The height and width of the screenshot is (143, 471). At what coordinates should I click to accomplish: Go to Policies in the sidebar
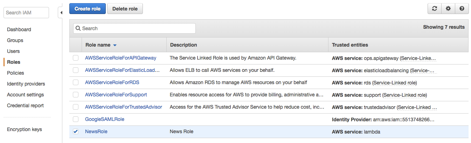tap(15, 73)
